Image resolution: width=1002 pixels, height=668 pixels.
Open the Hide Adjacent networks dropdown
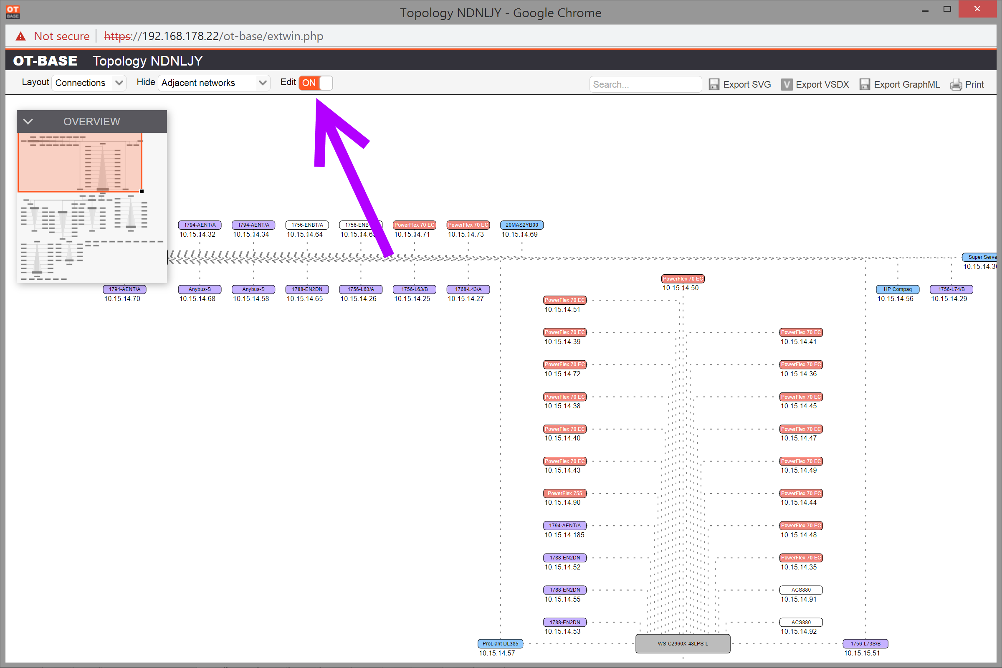point(214,83)
